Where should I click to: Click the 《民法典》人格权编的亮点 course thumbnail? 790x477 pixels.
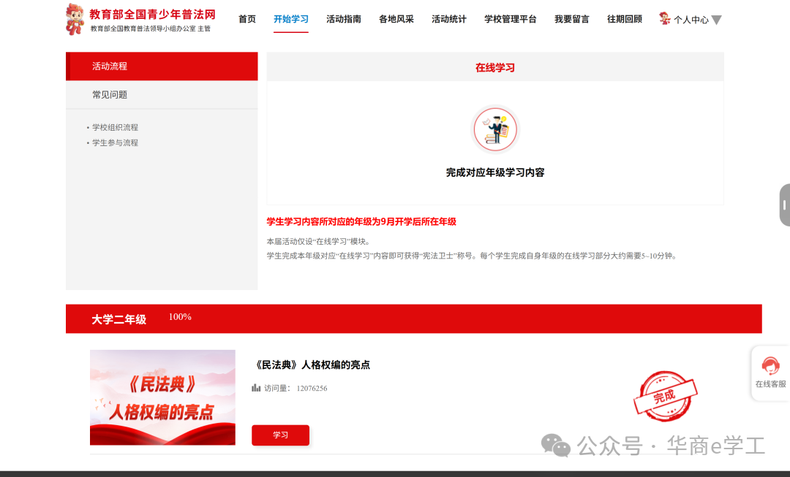coord(162,397)
